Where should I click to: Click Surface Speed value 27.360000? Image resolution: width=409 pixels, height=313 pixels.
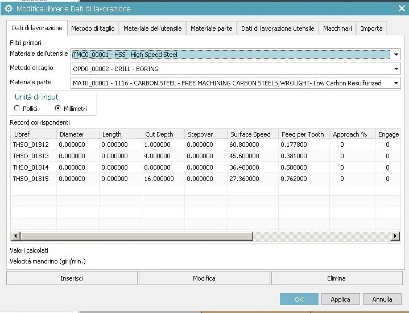[x=244, y=179]
